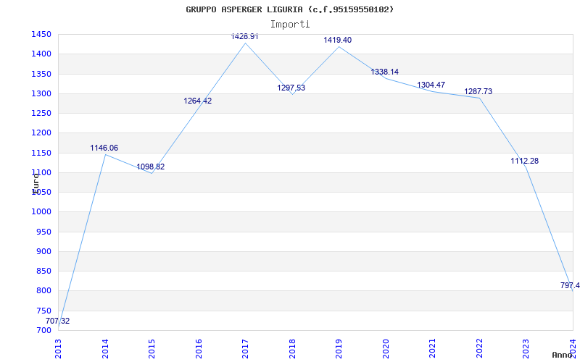Image resolution: width=580 pixels, height=362 pixels.
Task: Select the 2015 year tick on x-axis
Action: pos(152,348)
